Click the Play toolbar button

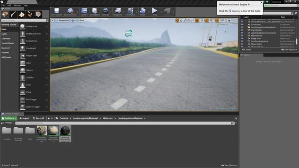click(155, 12)
